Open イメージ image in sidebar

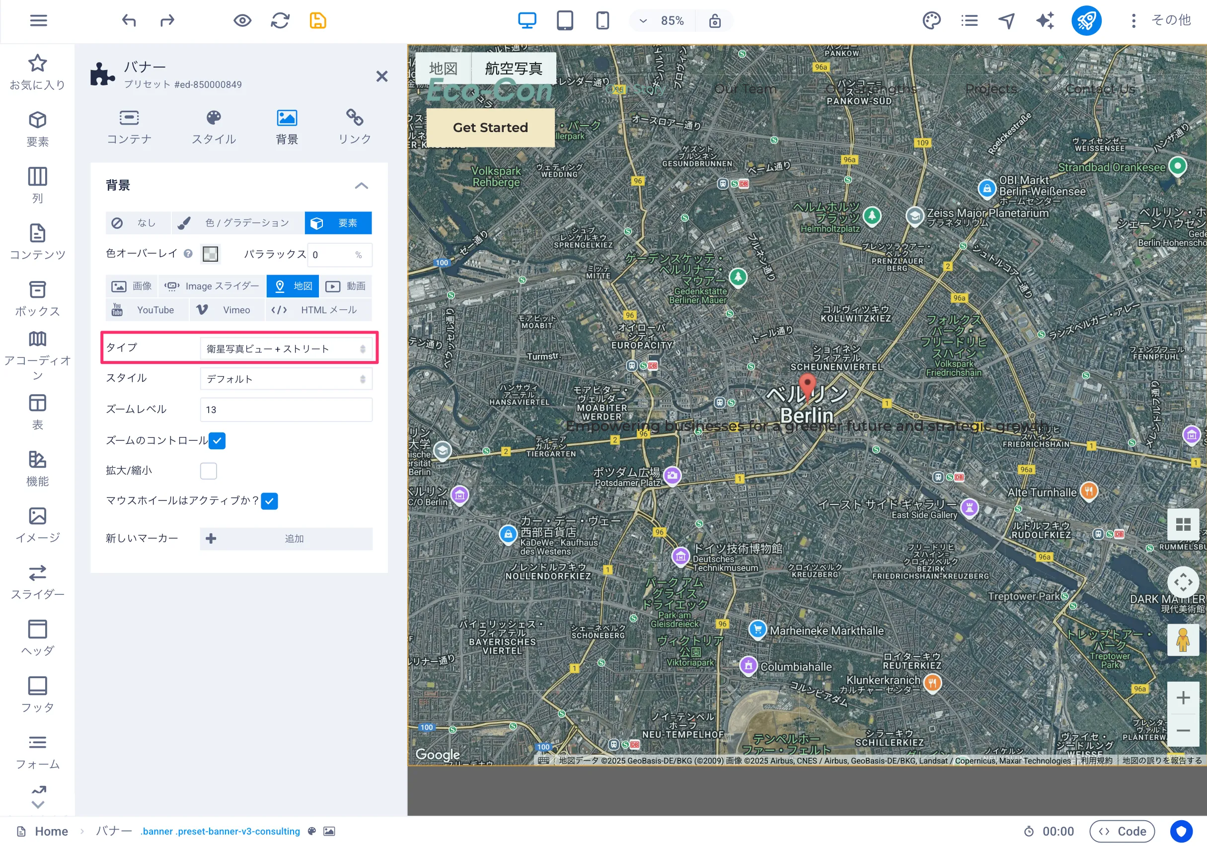pyautogui.click(x=37, y=525)
